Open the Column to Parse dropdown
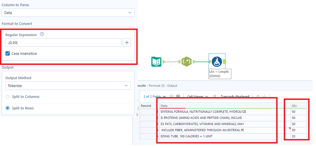The width and height of the screenshot is (316, 148). (x=68, y=13)
